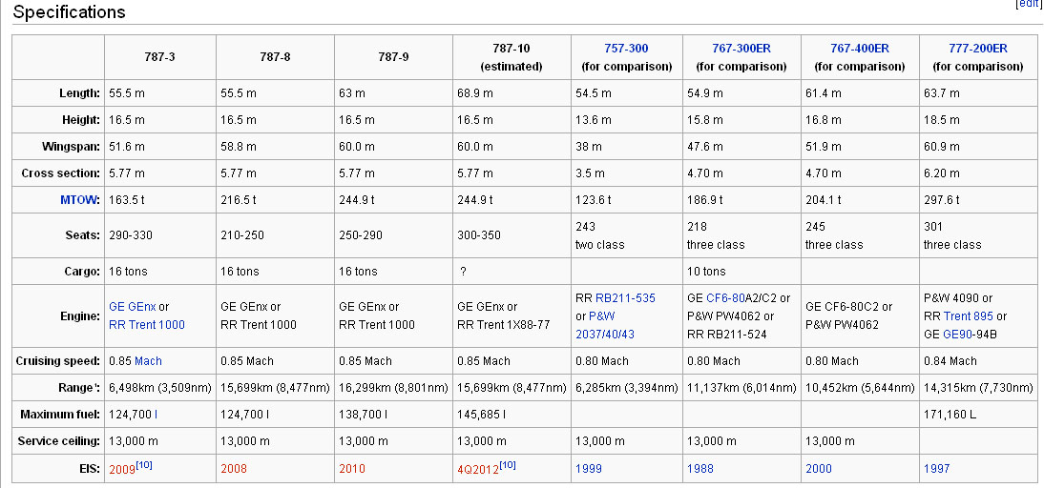Select the 38 m wingspan cell
This screenshot has width=1044, height=488.
click(627, 146)
